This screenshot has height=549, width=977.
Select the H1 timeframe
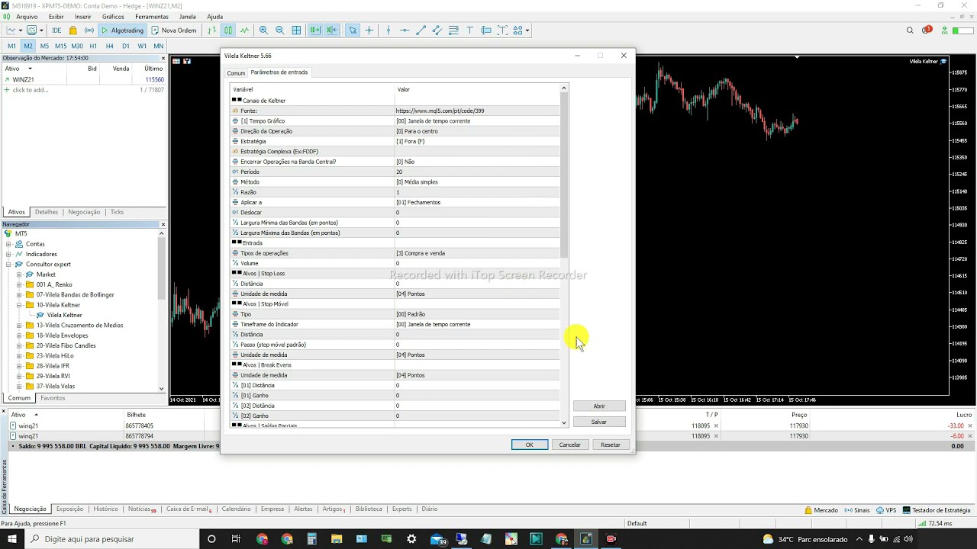click(x=93, y=46)
